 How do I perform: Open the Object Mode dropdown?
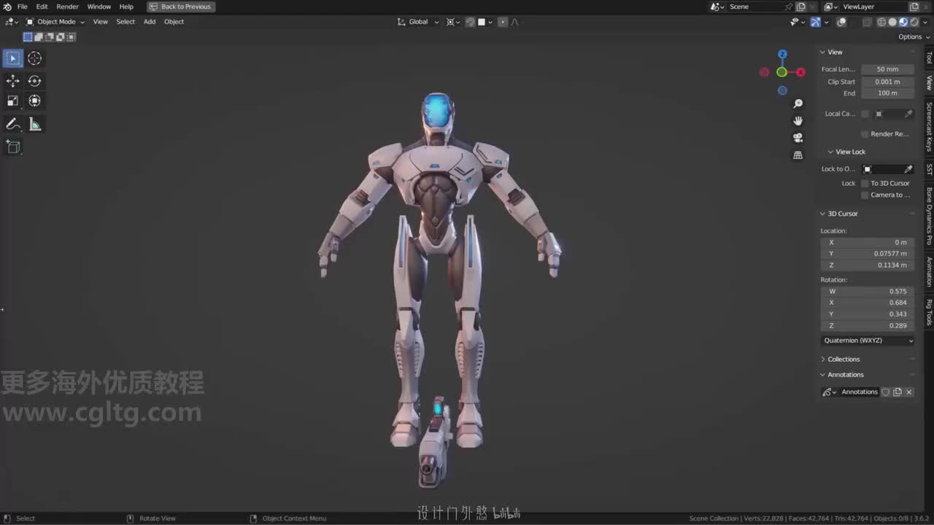pyautogui.click(x=55, y=22)
